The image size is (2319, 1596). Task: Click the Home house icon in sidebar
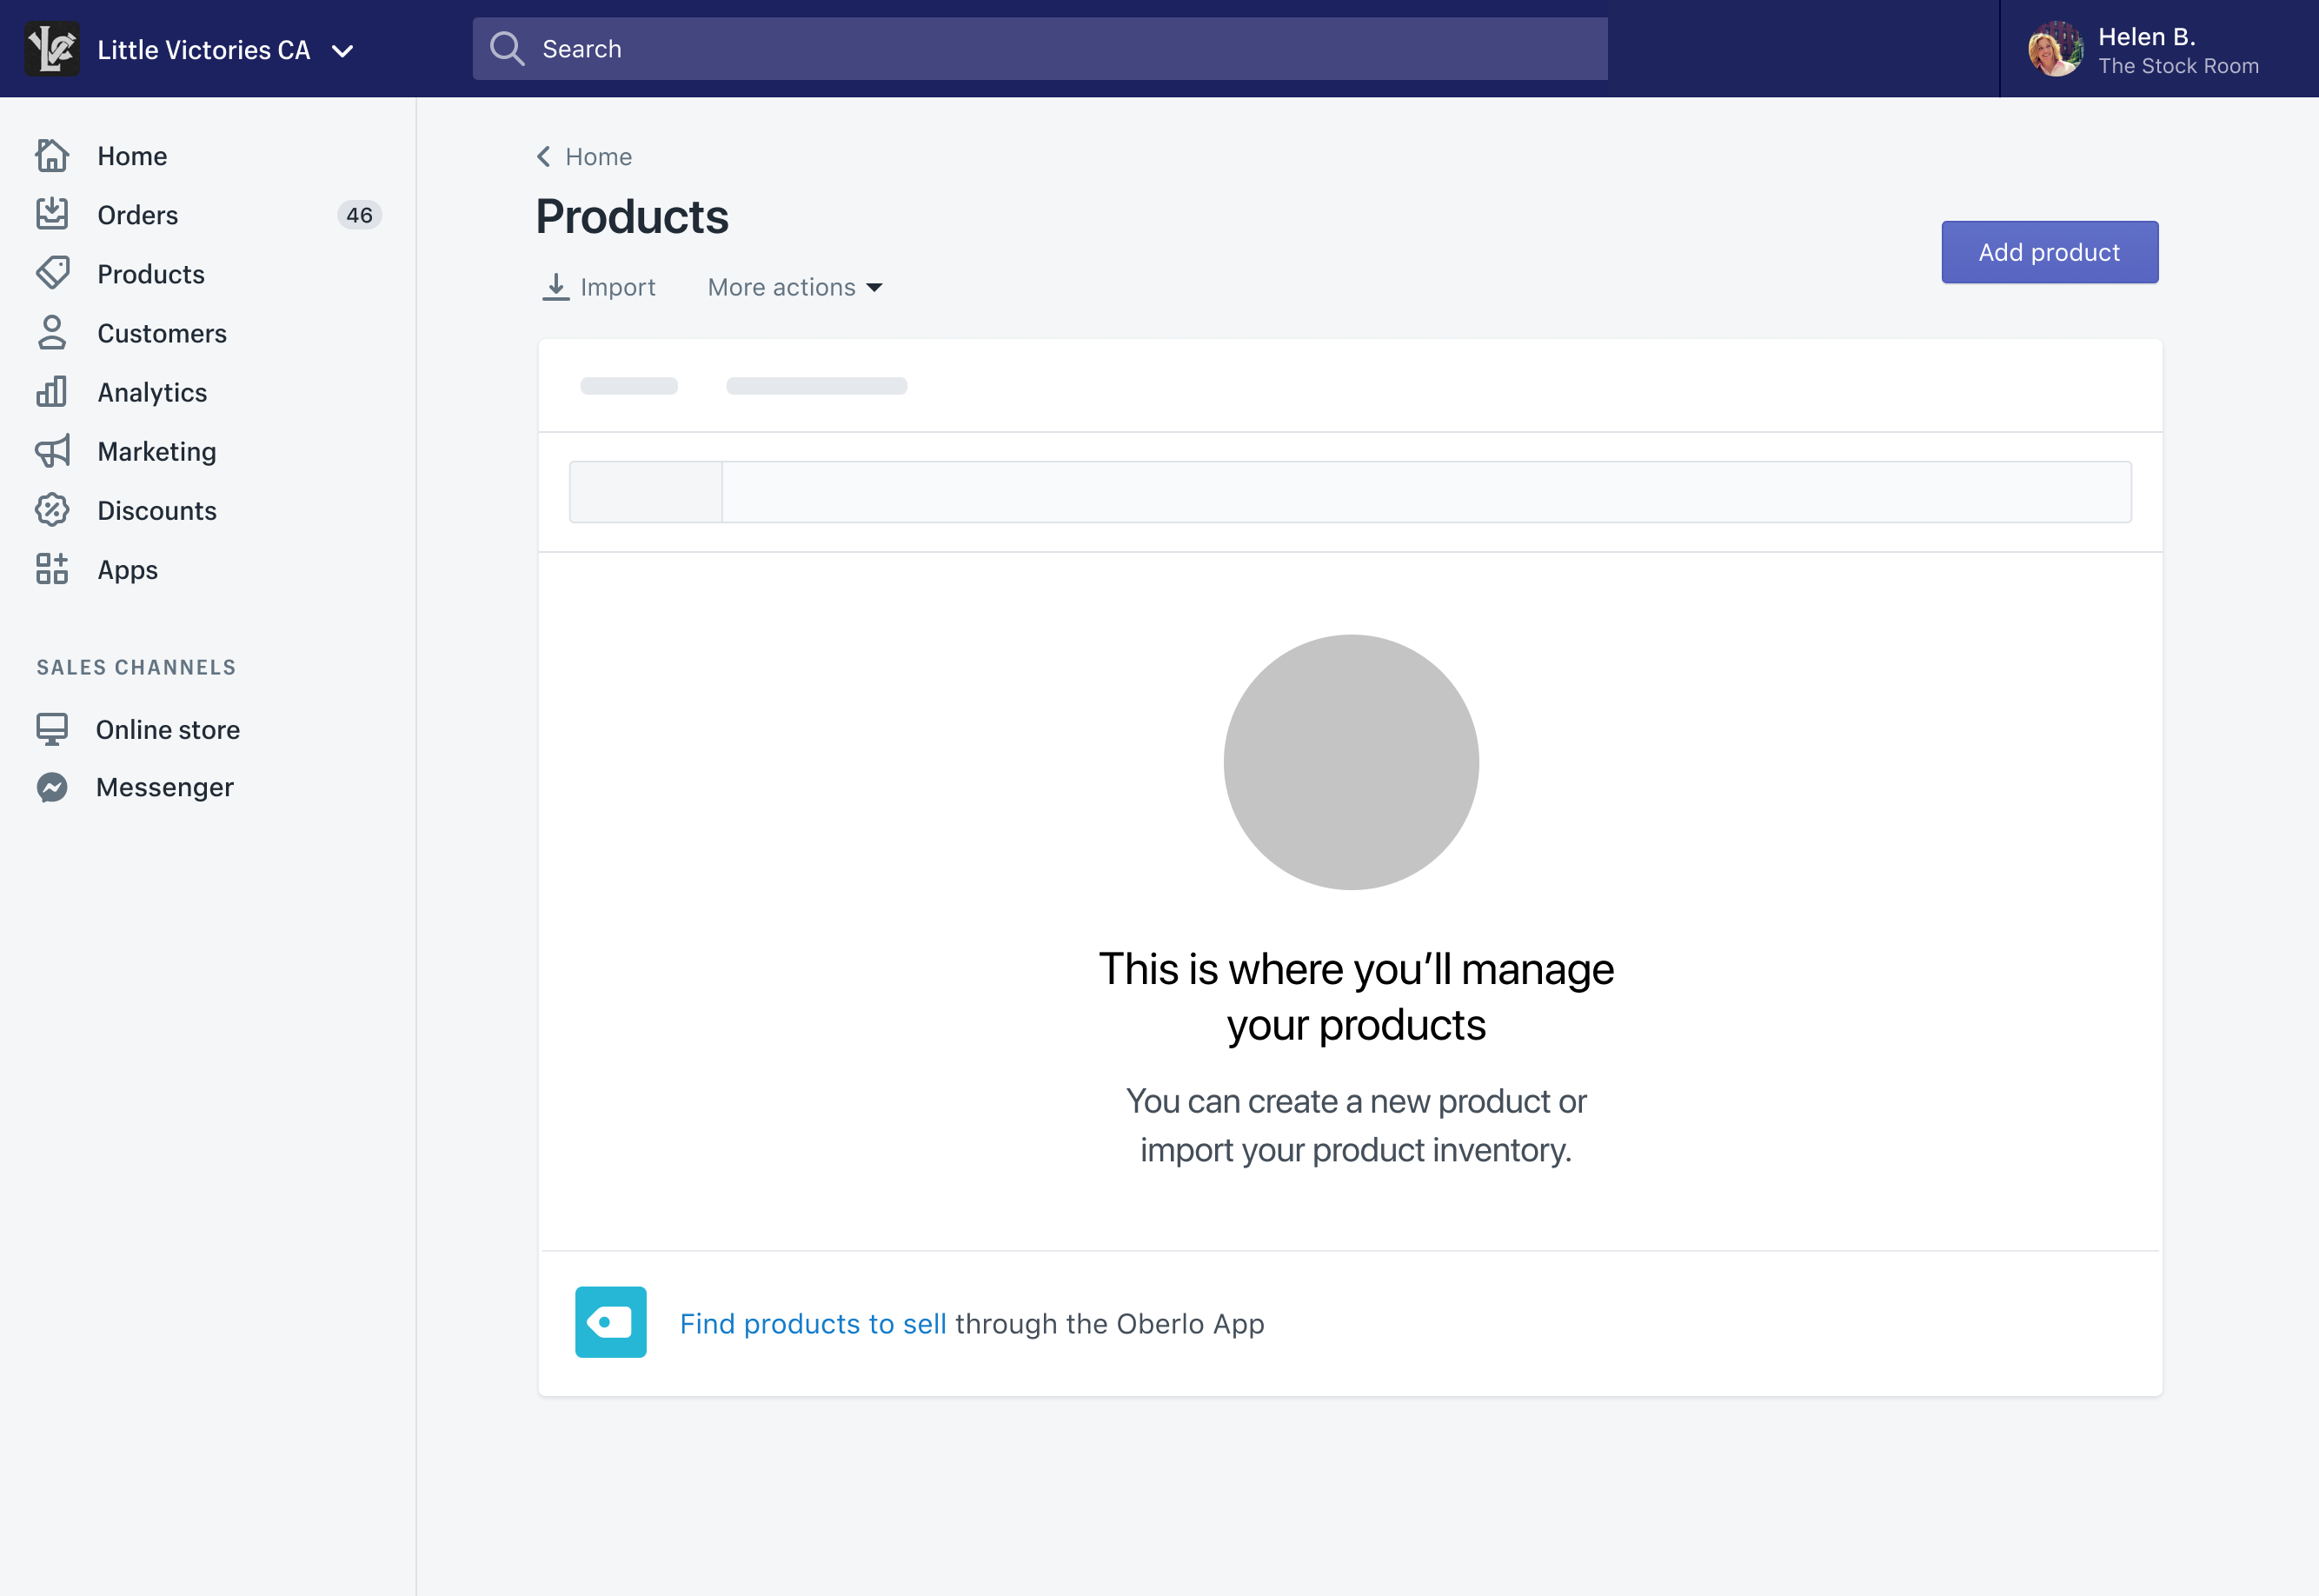(52, 156)
